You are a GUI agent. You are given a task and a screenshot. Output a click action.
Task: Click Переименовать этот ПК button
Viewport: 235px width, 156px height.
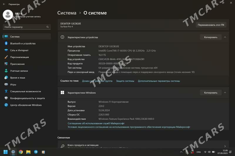(211, 25)
